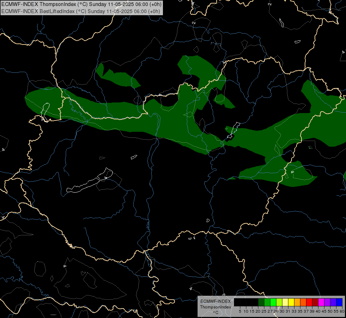Click the legend ECMWF-INDEX label
Image resolution: width=346 pixels, height=318 pixels.
pos(216,301)
